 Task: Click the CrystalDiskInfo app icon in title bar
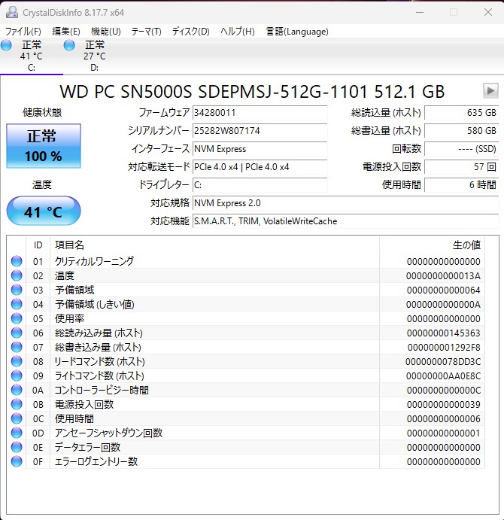pos(11,12)
